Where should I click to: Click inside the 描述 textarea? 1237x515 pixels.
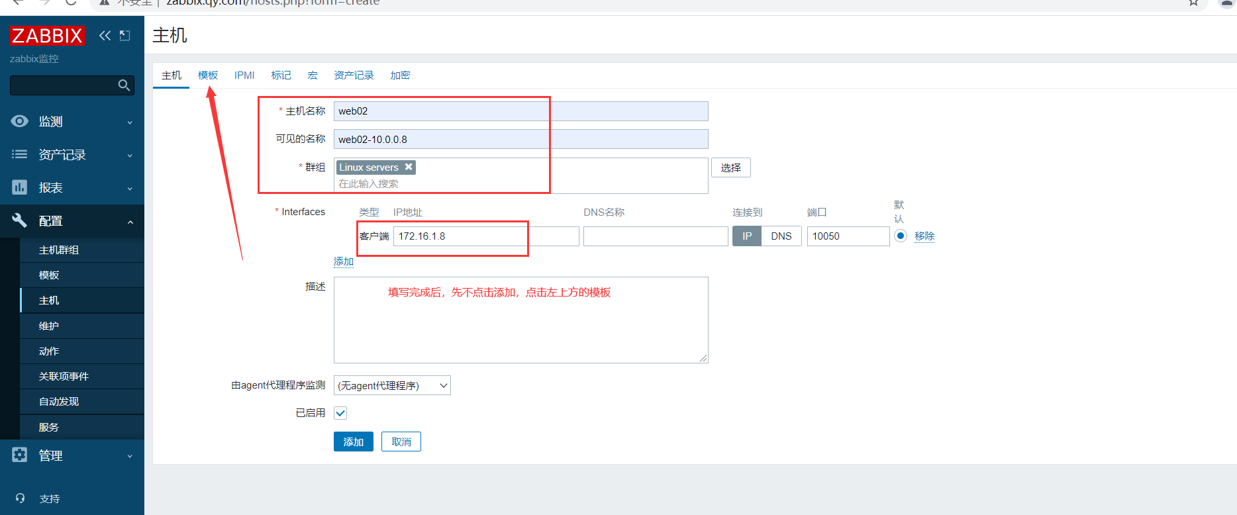pyautogui.click(x=521, y=320)
